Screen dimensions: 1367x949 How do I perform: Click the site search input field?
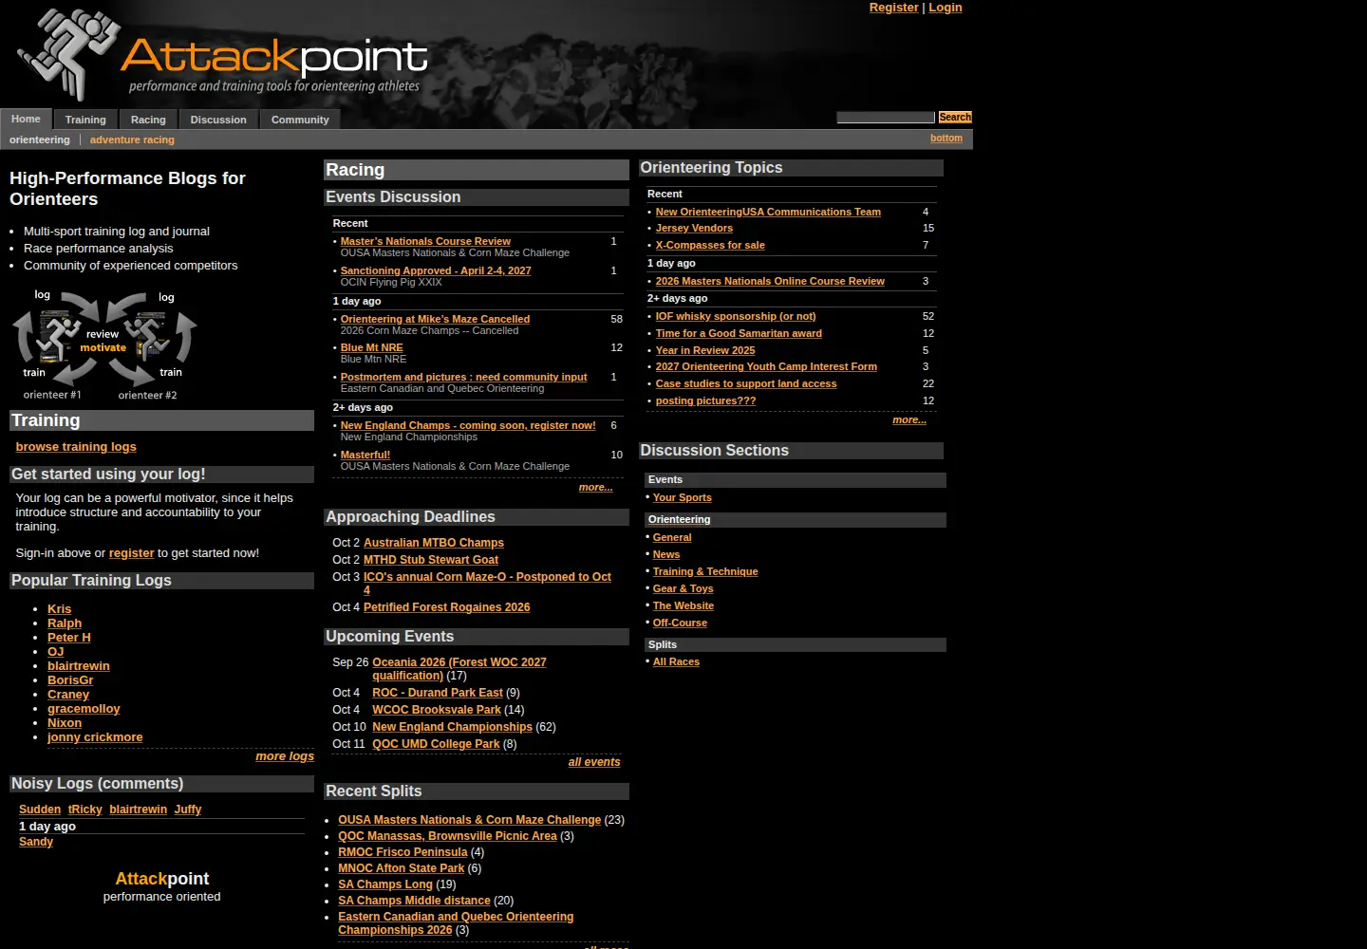pos(886,118)
